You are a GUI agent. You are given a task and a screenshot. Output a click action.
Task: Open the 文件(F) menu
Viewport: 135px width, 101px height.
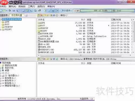3,6
